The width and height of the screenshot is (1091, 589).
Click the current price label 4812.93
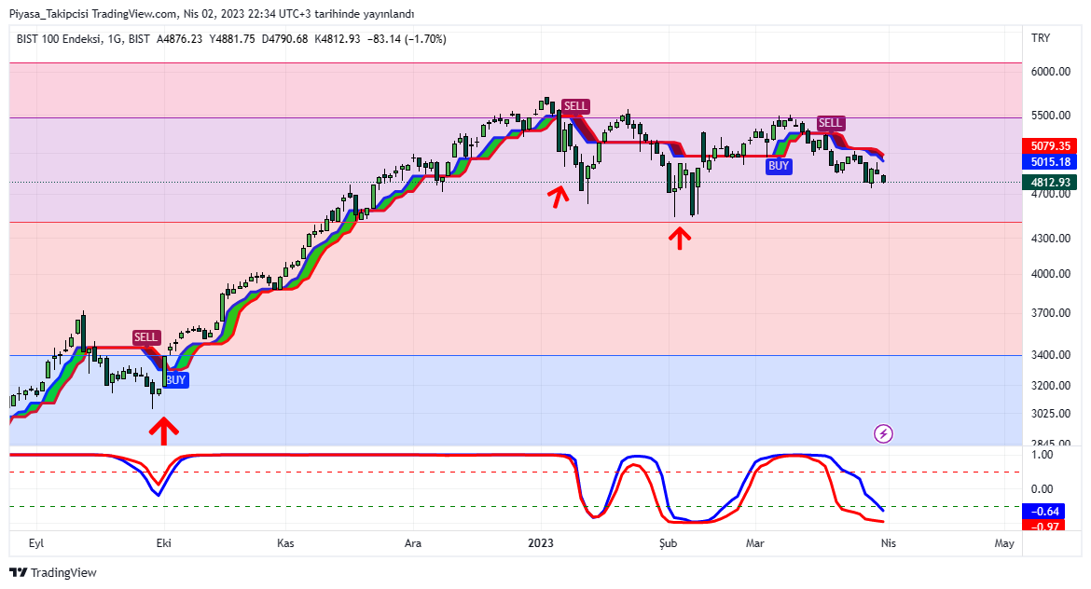[1049, 182]
